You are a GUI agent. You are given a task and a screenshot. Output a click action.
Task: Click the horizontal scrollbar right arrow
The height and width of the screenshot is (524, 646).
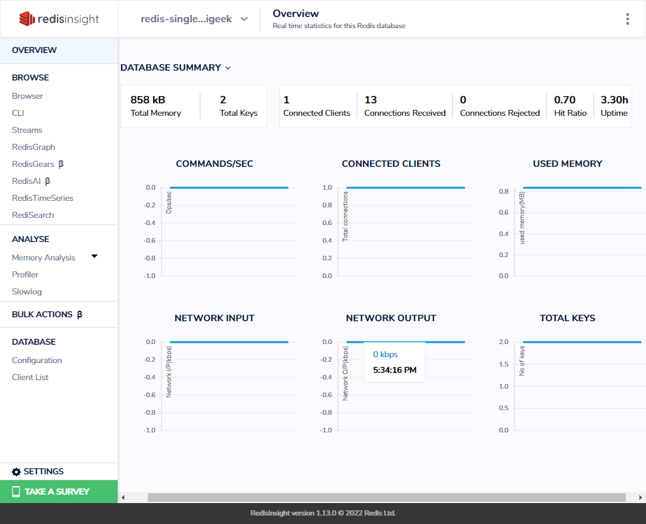click(641, 498)
